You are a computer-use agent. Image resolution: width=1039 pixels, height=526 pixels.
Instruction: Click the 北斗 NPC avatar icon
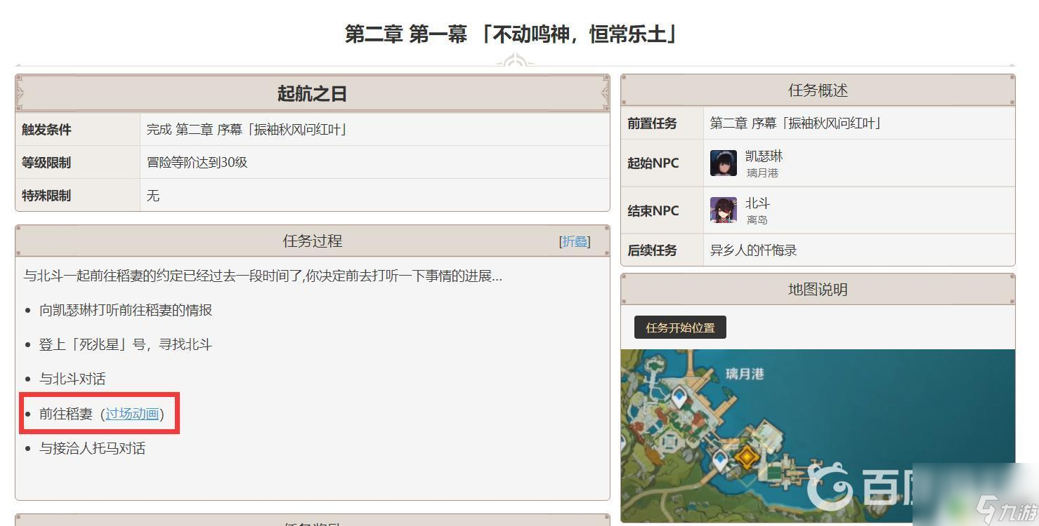[x=723, y=210]
